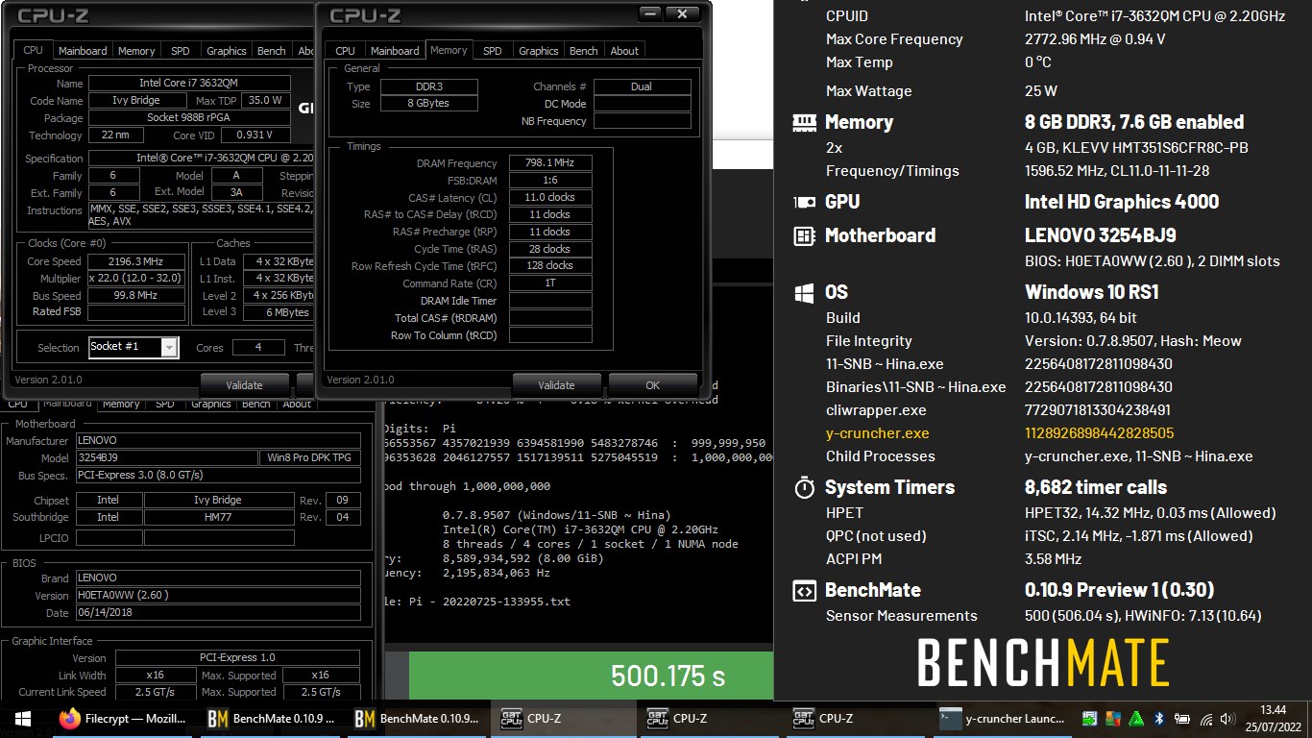Image resolution: width=1312 pixels, height=738 pixels.
Task: Select Mainboard tab in CPU-Z Memory window
Action: point(395,51)
